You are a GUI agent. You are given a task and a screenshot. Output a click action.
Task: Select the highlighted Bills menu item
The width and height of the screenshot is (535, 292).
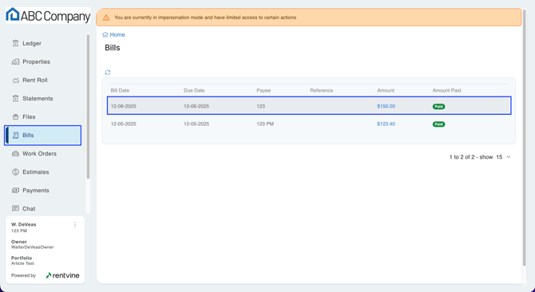pos(43,136)
